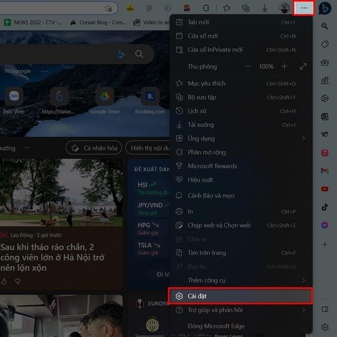Add this page to favorites star
The height and width of the screenshot is (337, 337).
(x=108, y=8)
